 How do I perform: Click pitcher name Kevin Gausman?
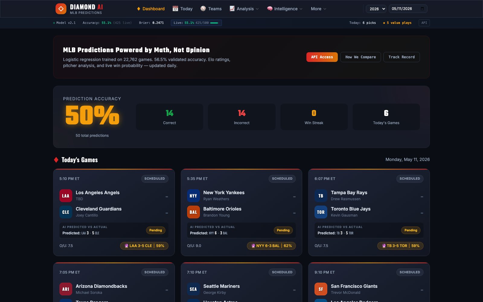[x=344, y=215]
